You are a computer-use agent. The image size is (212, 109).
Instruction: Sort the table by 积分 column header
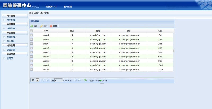point(160,31)
